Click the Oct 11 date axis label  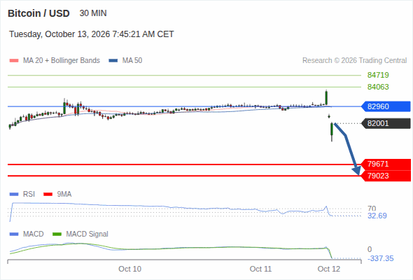260,269
